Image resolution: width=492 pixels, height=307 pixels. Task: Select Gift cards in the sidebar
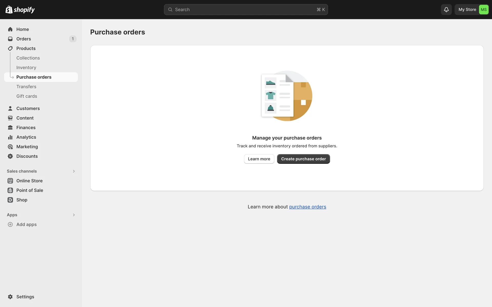27,96
